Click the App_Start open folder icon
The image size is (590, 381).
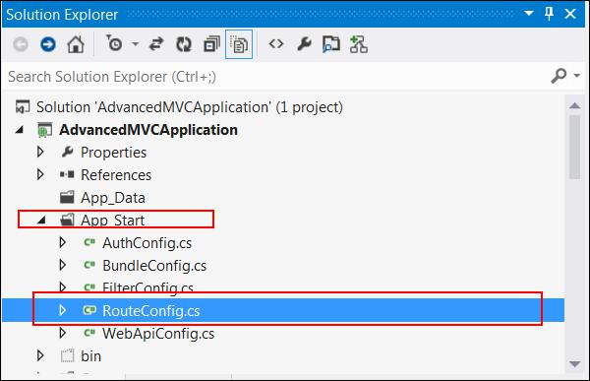point(67,220)
